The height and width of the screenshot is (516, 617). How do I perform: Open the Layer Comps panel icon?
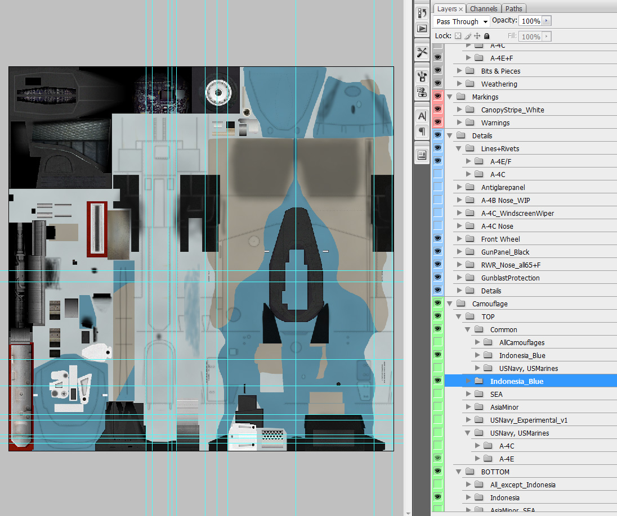click(x=422, y=155)
